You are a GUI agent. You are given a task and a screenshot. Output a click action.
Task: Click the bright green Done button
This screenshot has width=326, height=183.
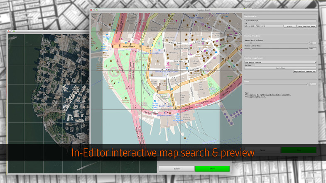click(212, 169)
